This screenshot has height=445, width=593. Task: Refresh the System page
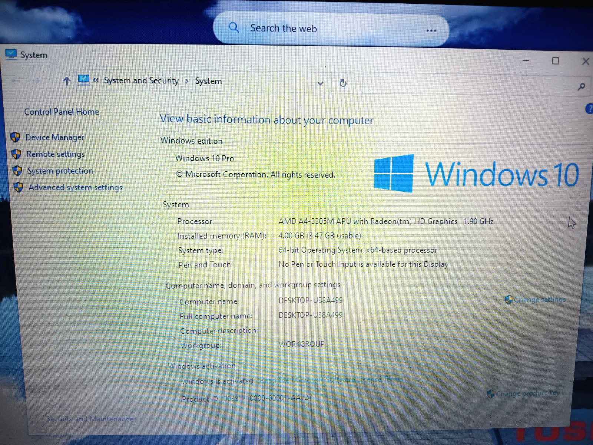[343, 83]
